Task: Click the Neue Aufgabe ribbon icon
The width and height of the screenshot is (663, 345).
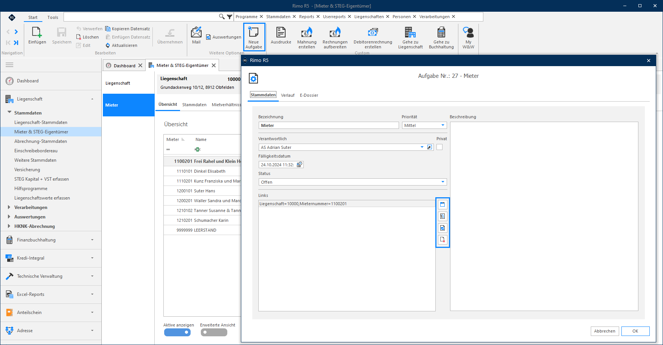Action: pyautogui.click(x=254, y=37)
